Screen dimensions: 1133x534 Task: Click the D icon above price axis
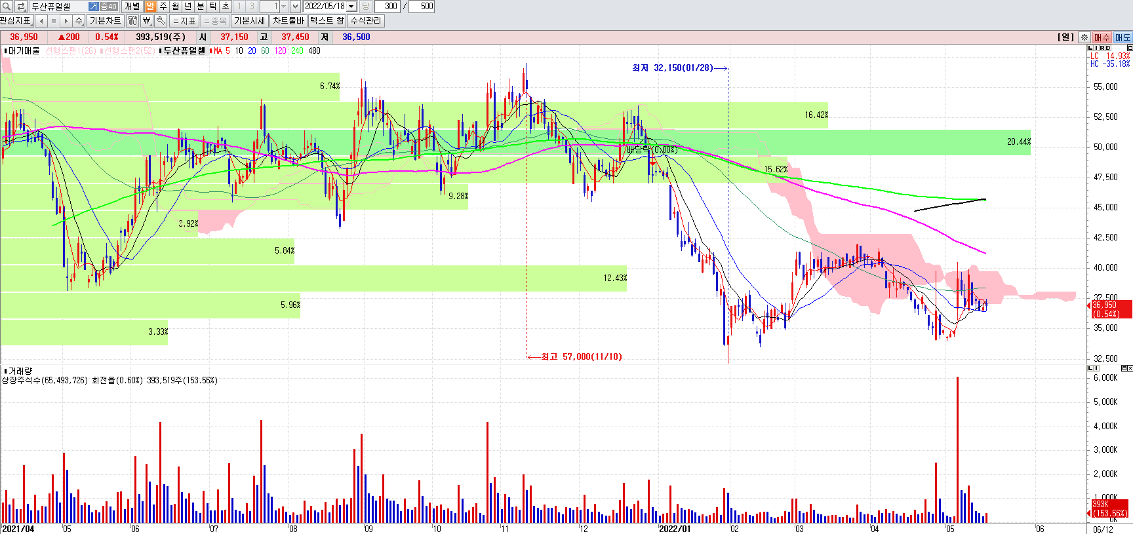pyautogui.click(x=1108, y=48)
